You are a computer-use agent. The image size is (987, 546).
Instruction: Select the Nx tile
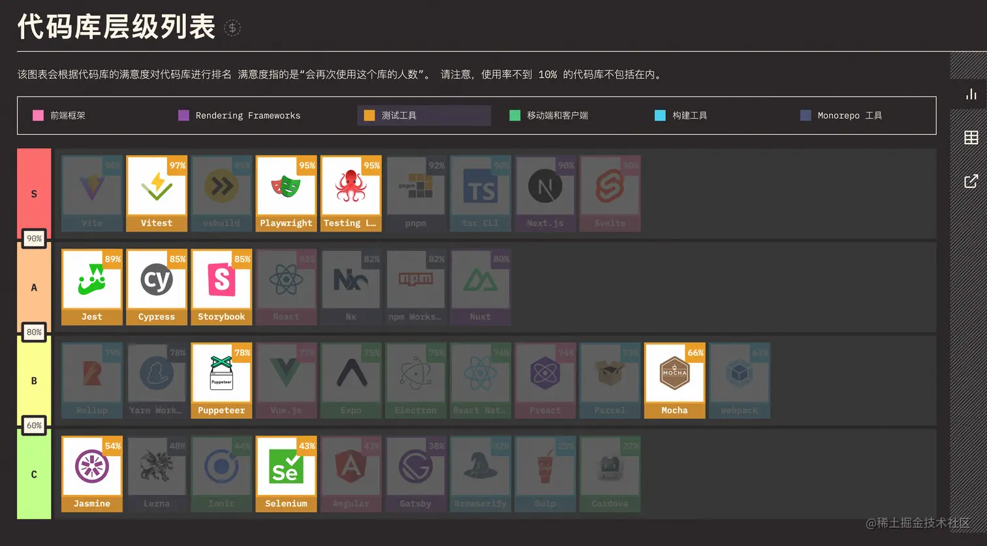point(351,287)
